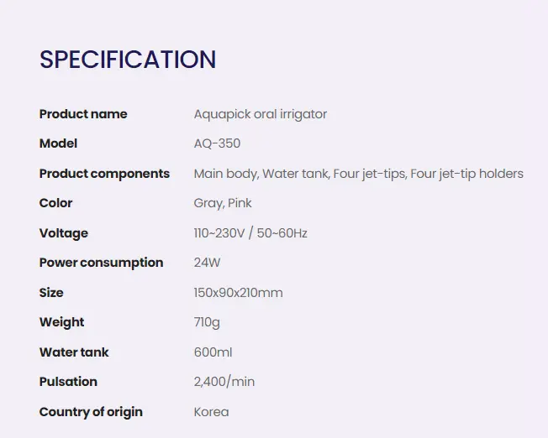This screenshot has height=438, width=548.
Task: Select the Product components label
Action: click(x=104, y=174)
